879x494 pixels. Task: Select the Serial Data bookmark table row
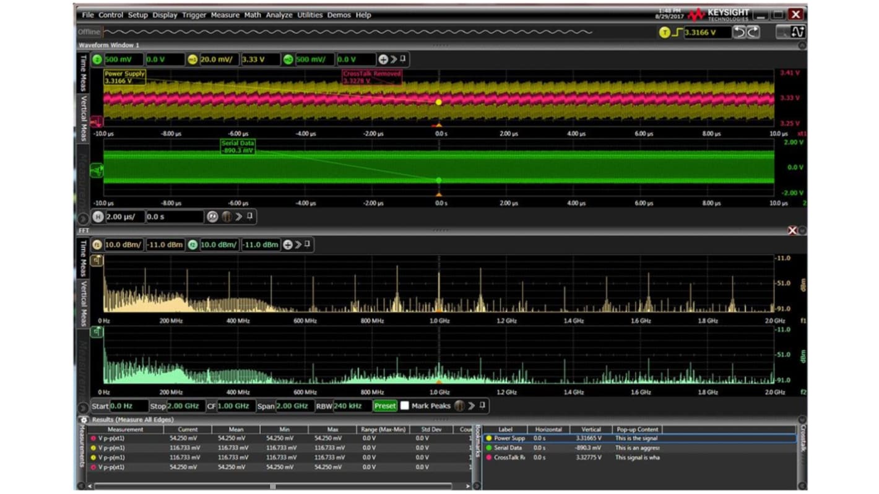point(639,448)
